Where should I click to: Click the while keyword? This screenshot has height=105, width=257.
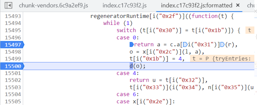111,23
